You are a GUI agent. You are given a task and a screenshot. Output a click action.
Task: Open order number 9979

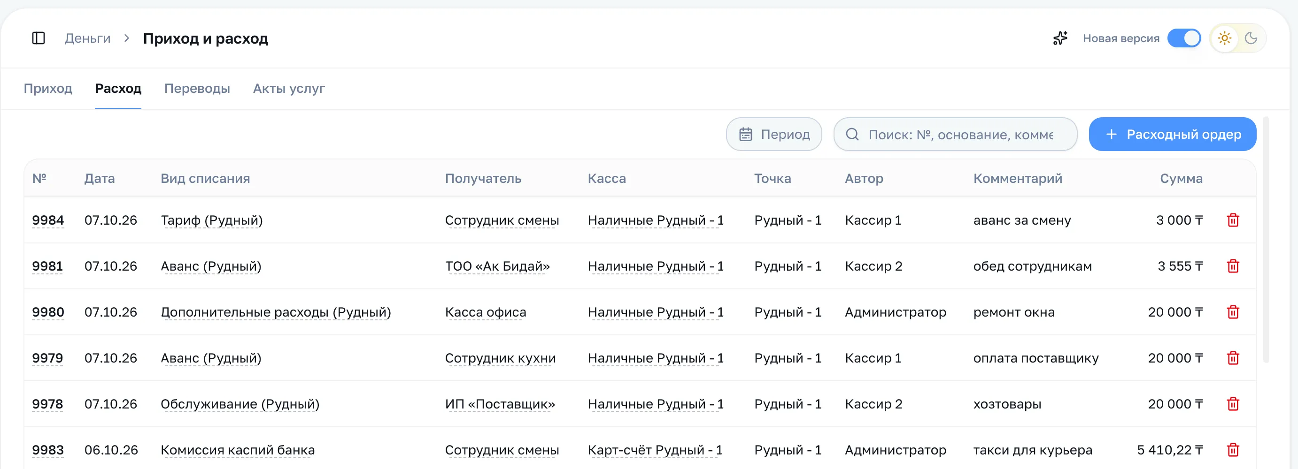[x=47, y=358]
